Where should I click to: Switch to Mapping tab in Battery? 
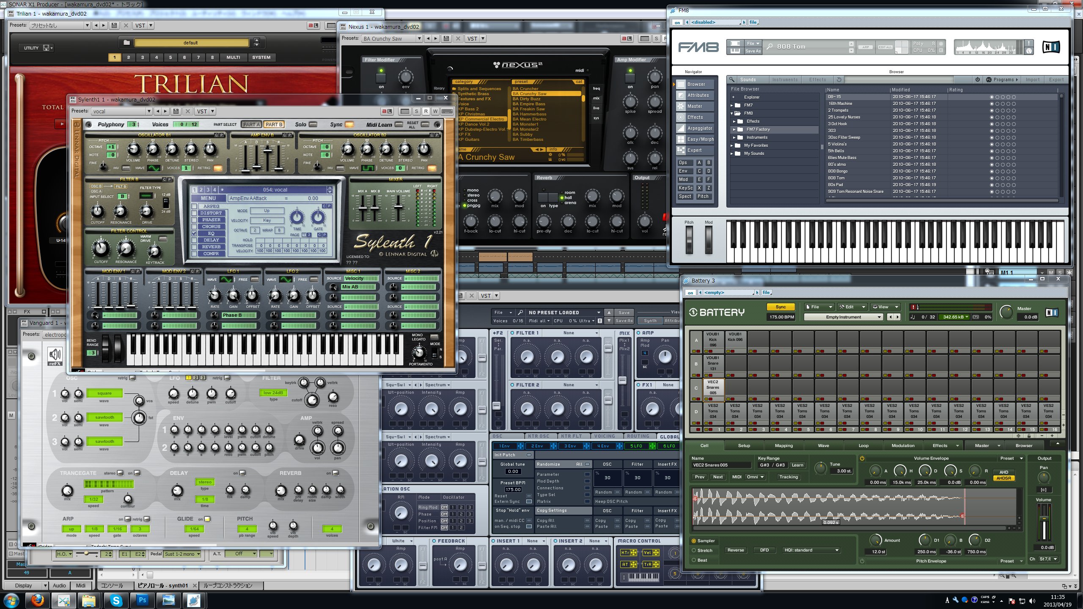[783, 445]
